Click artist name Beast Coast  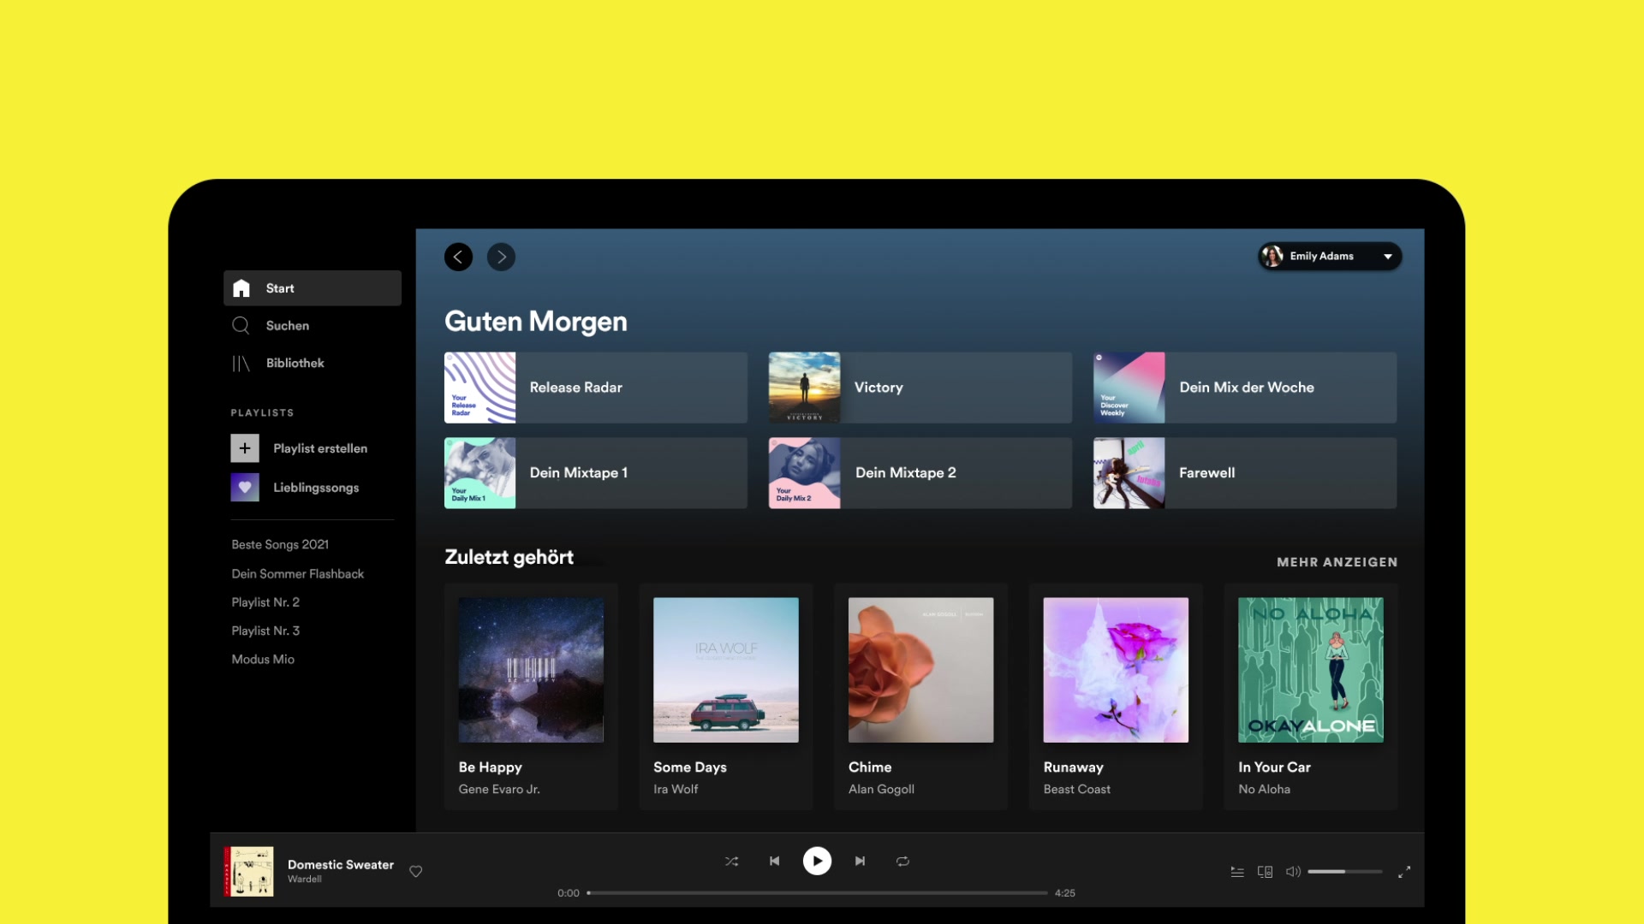pos(1076,790)
